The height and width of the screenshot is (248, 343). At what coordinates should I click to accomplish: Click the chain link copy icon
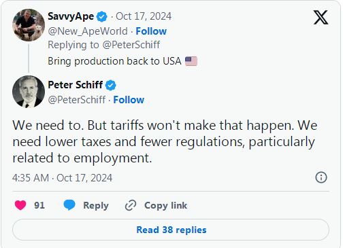[131, 205]
